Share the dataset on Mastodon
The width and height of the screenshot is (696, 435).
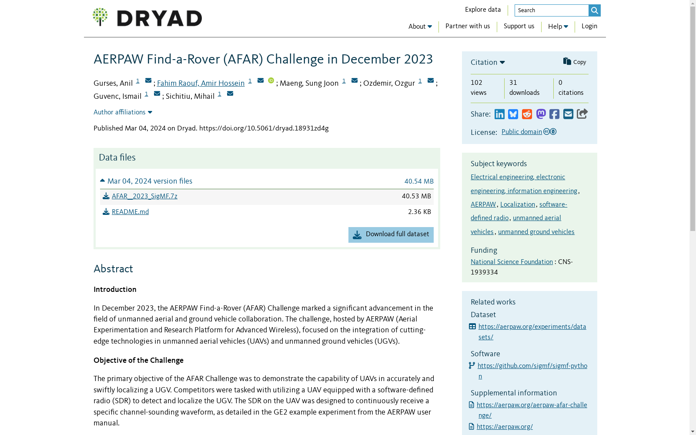tap(541, 114)
